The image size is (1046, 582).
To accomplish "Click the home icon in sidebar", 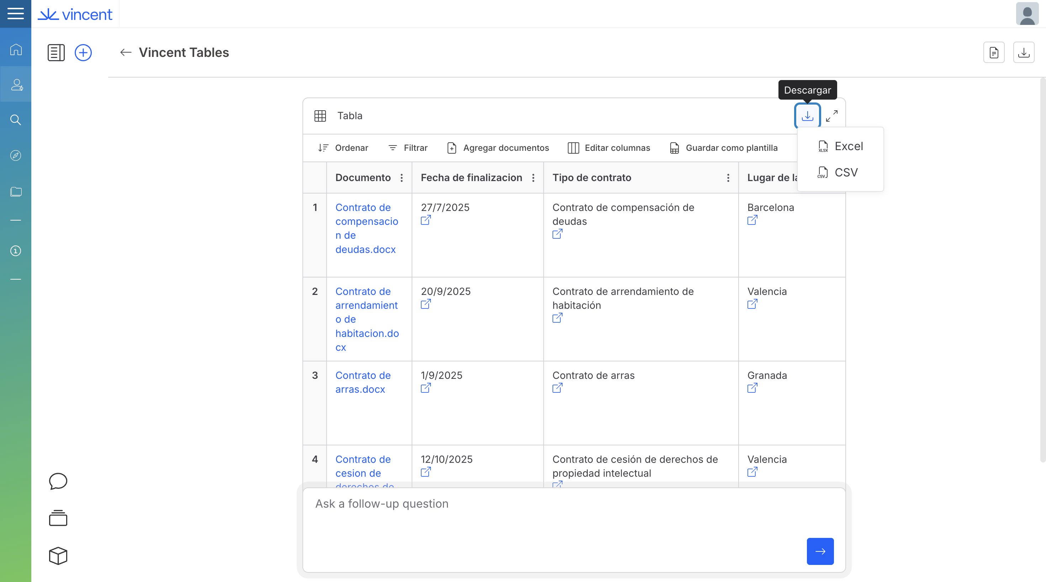I will 16,49.
